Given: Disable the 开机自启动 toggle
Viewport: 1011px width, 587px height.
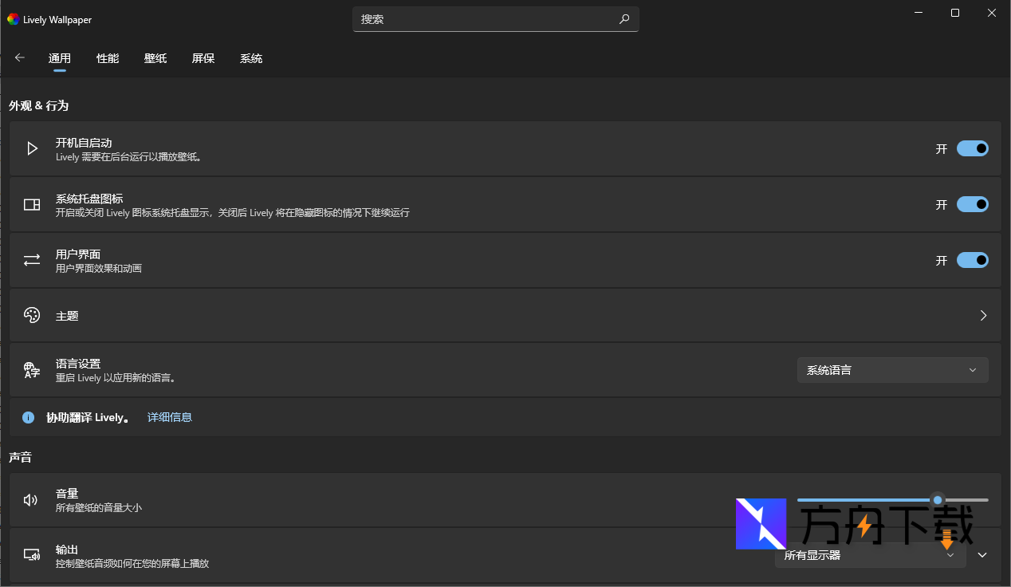Looking at the screenshot, I should pyautogui.click(x=972, y=148).
